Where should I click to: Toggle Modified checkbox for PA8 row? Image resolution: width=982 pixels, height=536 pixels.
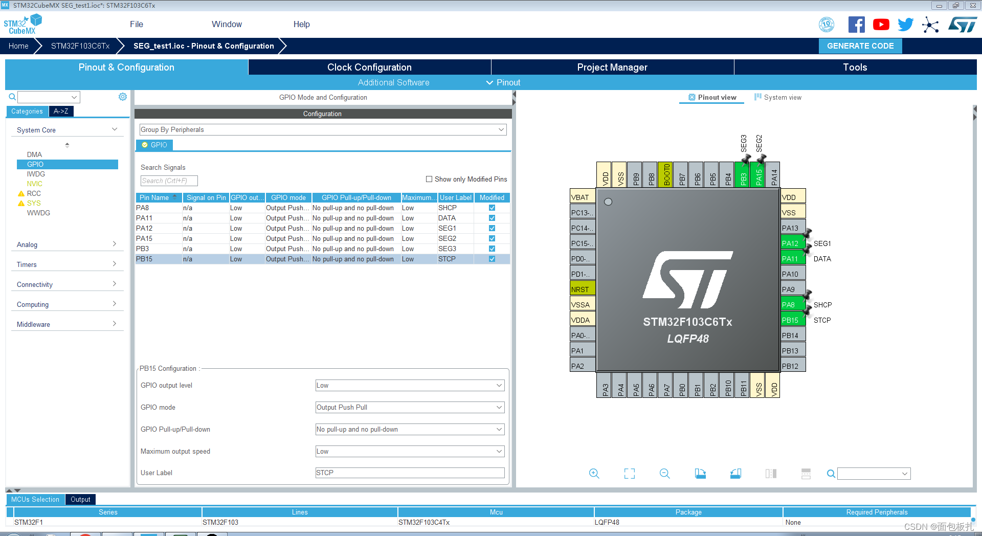click(x=492, y=208)
